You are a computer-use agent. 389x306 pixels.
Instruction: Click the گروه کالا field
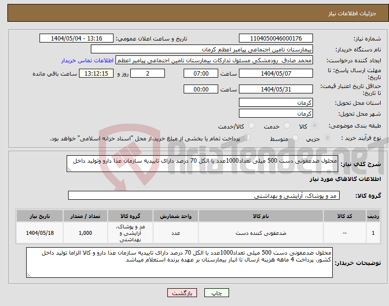[204, 195]
